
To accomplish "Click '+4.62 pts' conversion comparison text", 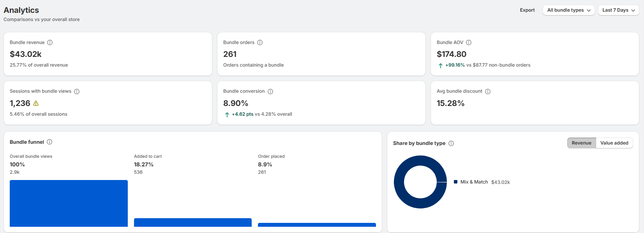I will 243,114.
